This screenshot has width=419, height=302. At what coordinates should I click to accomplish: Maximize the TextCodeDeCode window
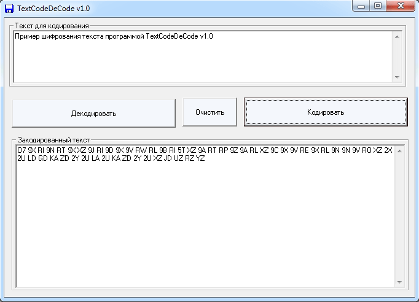[378, 6]
